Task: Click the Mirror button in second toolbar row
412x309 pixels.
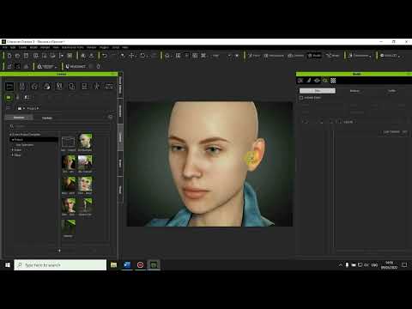Action: coord(76,66)
